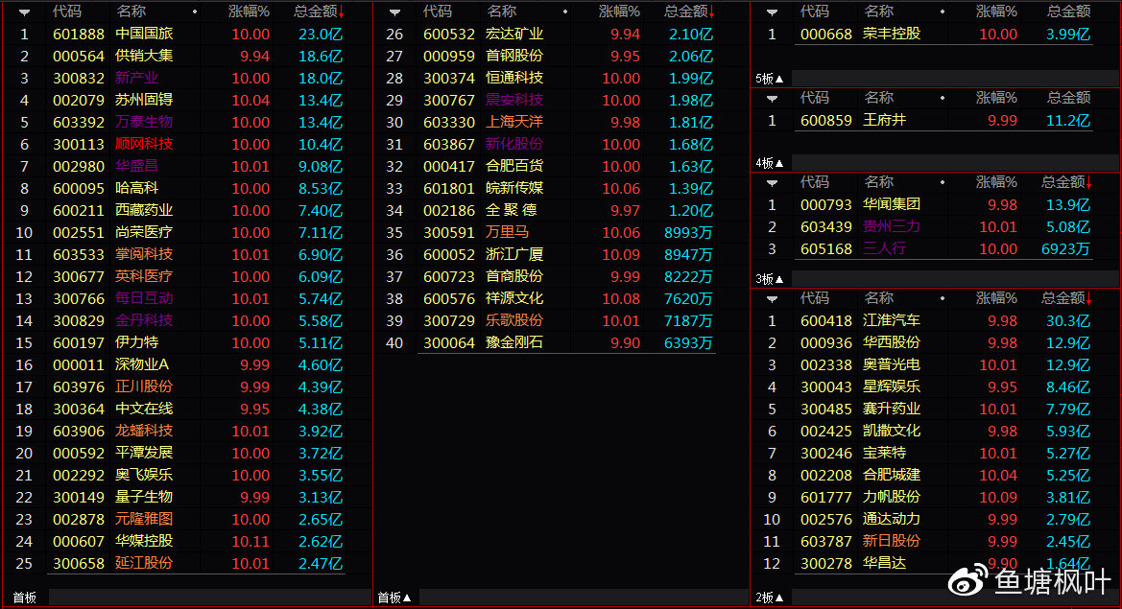The height and width of the screenshot is (609, 1122).
Task: Select the 3板 tab
Action: (x=769, y=279)
